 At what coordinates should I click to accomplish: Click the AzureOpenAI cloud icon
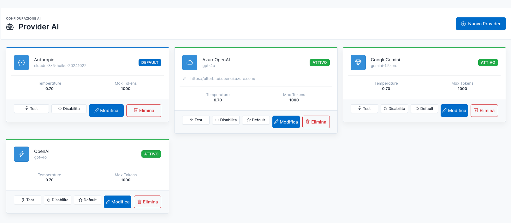[x=190, y=63]
